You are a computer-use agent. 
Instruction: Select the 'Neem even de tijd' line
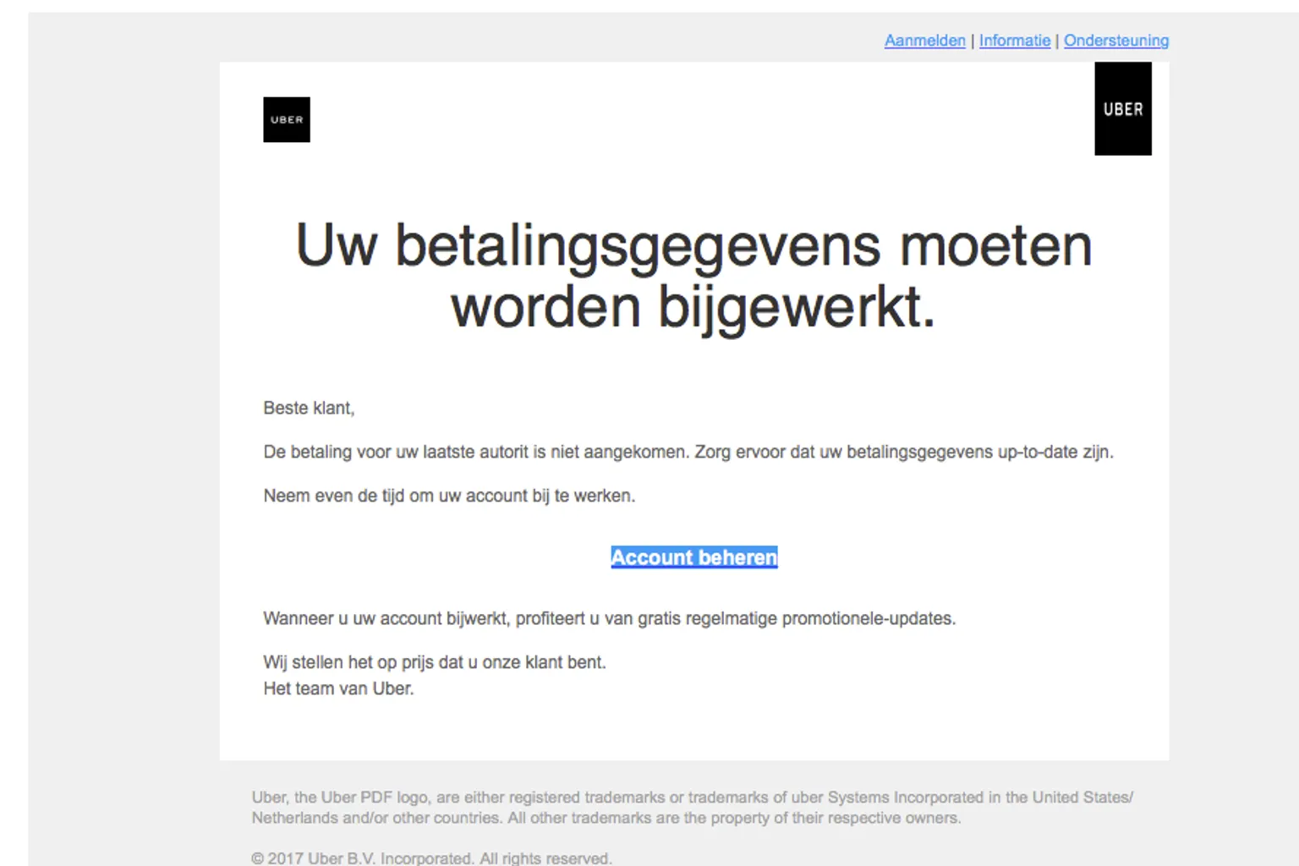click(449, 496)
